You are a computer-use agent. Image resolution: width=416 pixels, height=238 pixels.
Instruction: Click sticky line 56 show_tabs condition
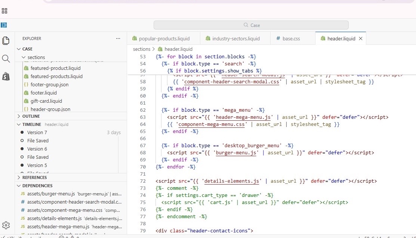coord(215,71)
